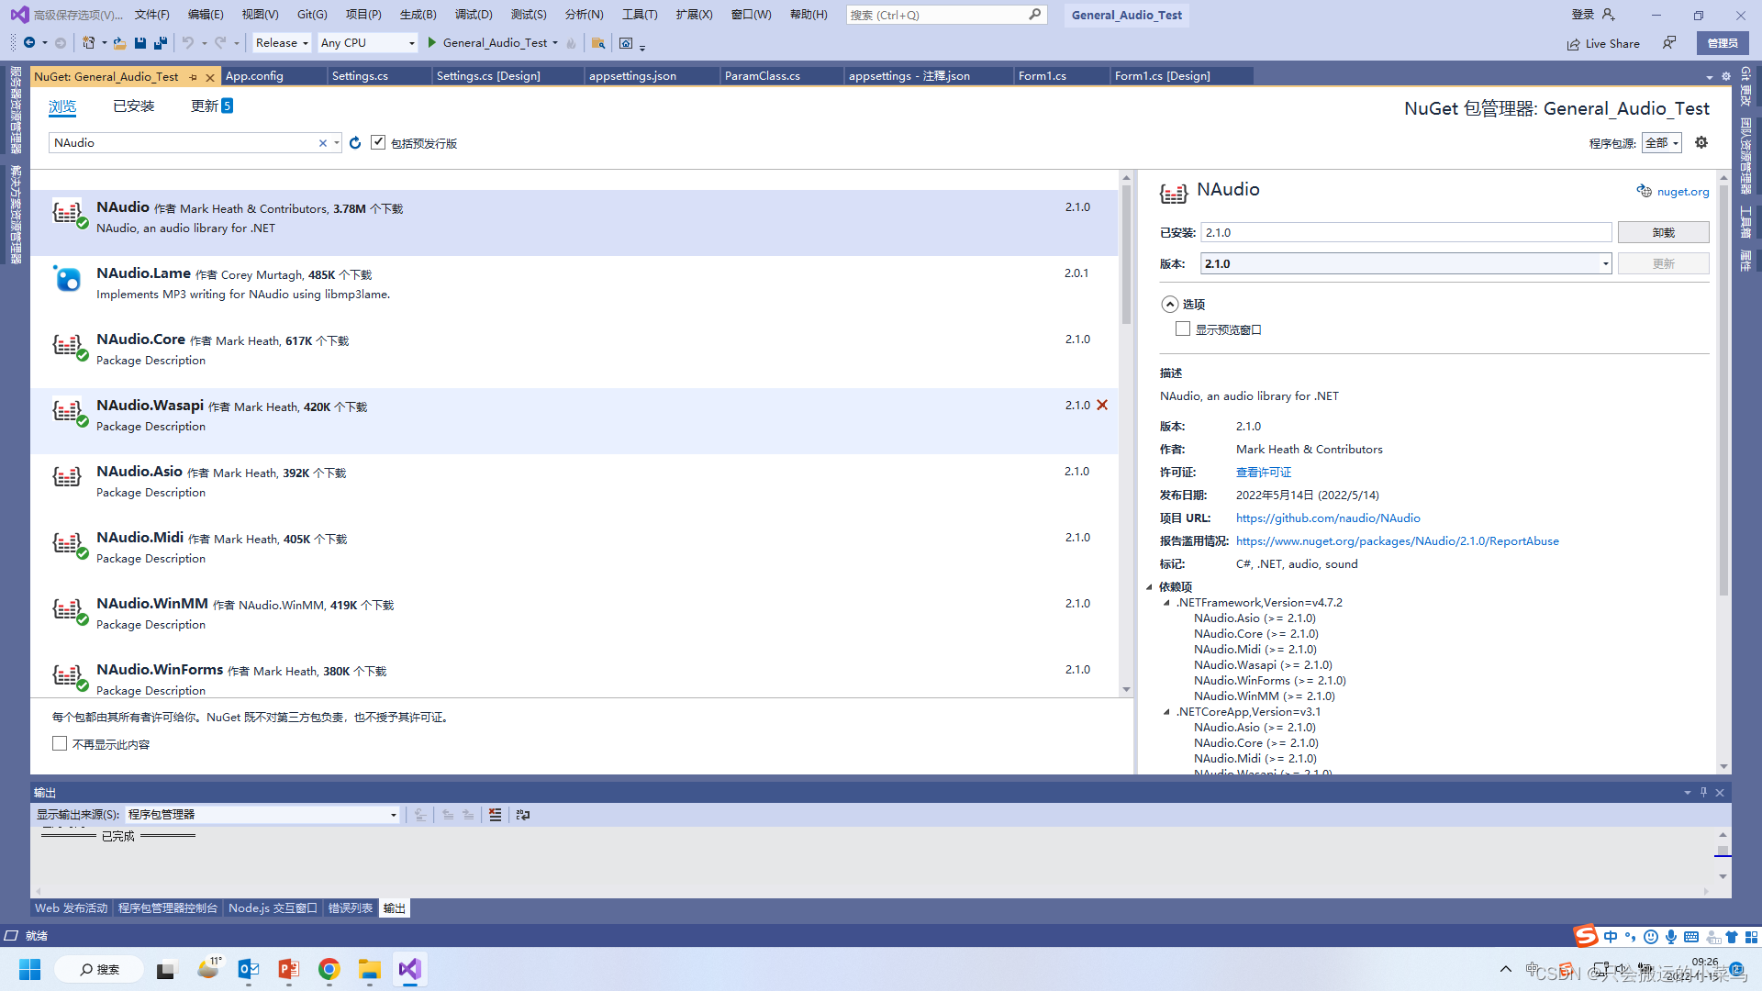Uncheck the 包括预发行版 checkbox
The width and height of the screenshot is (1762, 991).
click(x=378, y=142)
